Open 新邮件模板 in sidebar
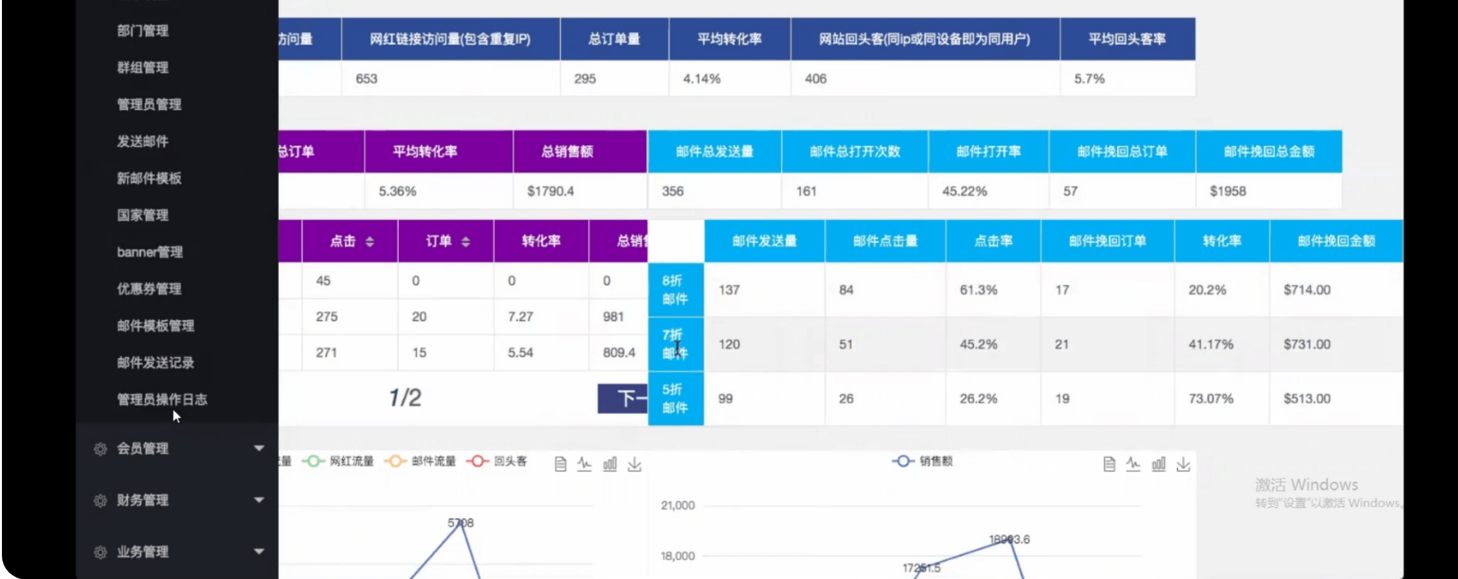 [149, 178]
